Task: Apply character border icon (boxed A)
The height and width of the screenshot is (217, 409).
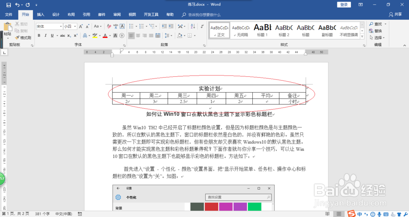Action: (x=122, y=26)
